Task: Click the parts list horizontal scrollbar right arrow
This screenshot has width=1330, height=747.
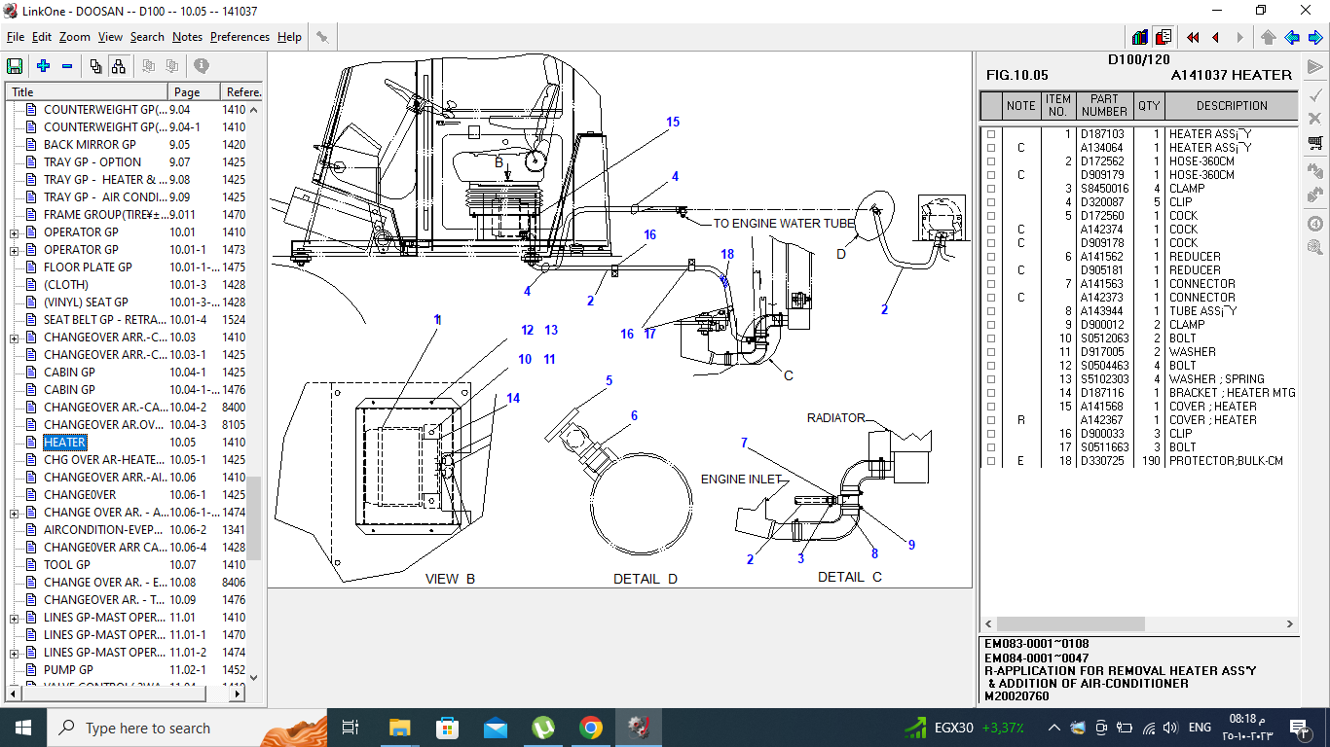Action: (1290, 623)
